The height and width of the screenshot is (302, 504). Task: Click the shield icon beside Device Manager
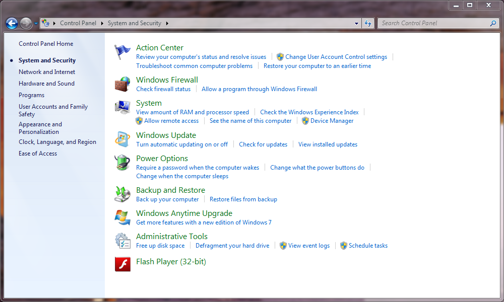pyautogui.click(x=305, y=121)
